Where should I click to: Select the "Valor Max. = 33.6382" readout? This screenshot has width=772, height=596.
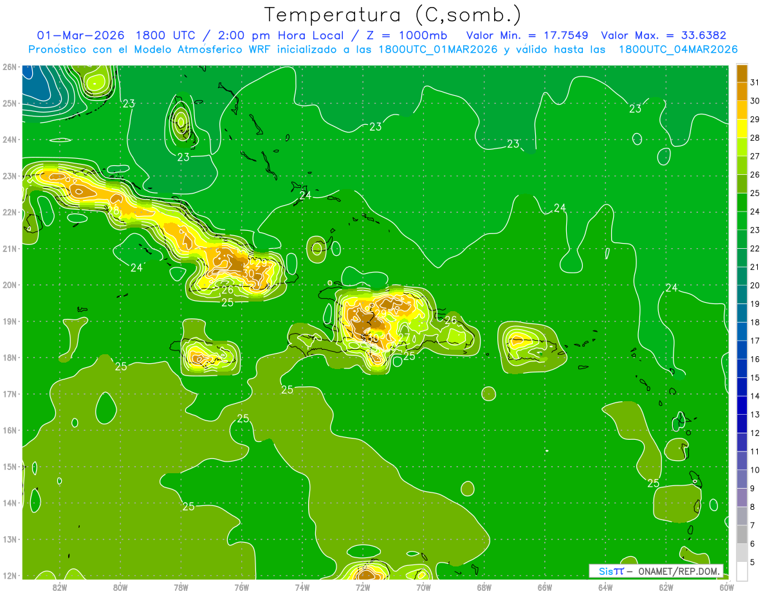[x=663, y=35]
